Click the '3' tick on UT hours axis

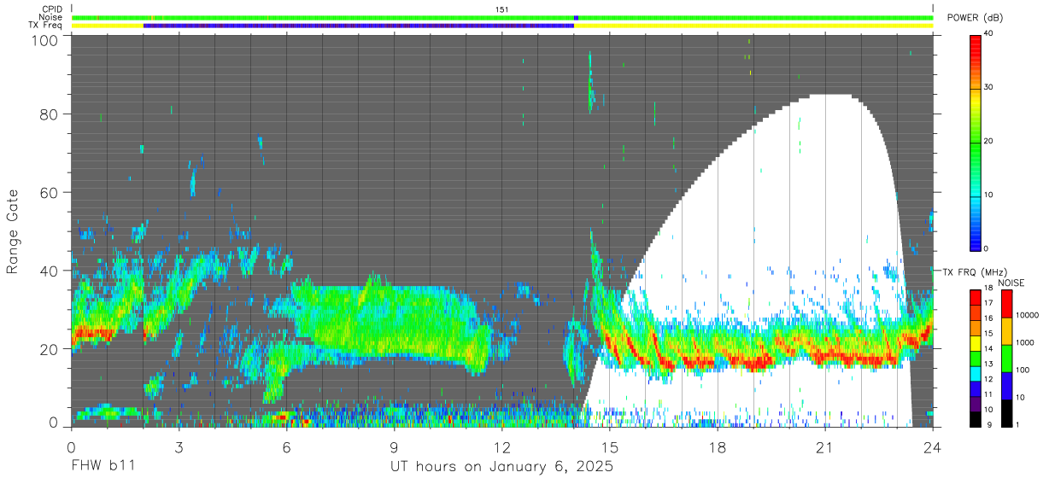[x=179, y=447]
